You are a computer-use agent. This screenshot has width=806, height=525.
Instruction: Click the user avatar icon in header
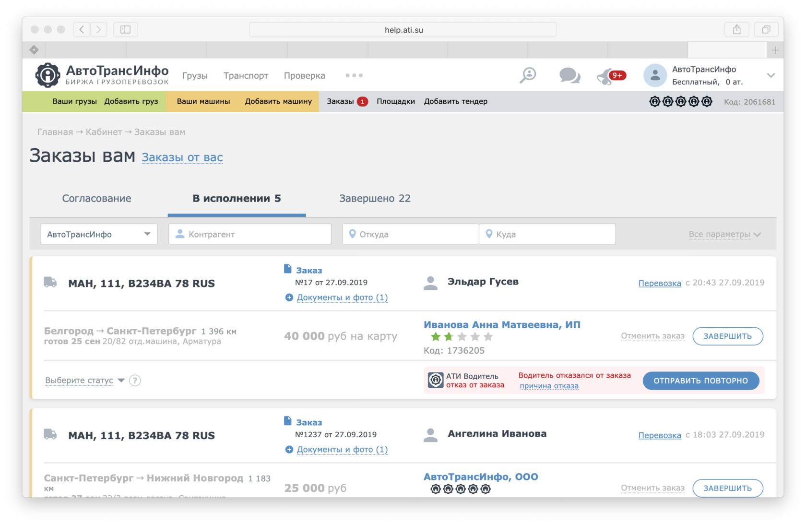coord(655,75)
